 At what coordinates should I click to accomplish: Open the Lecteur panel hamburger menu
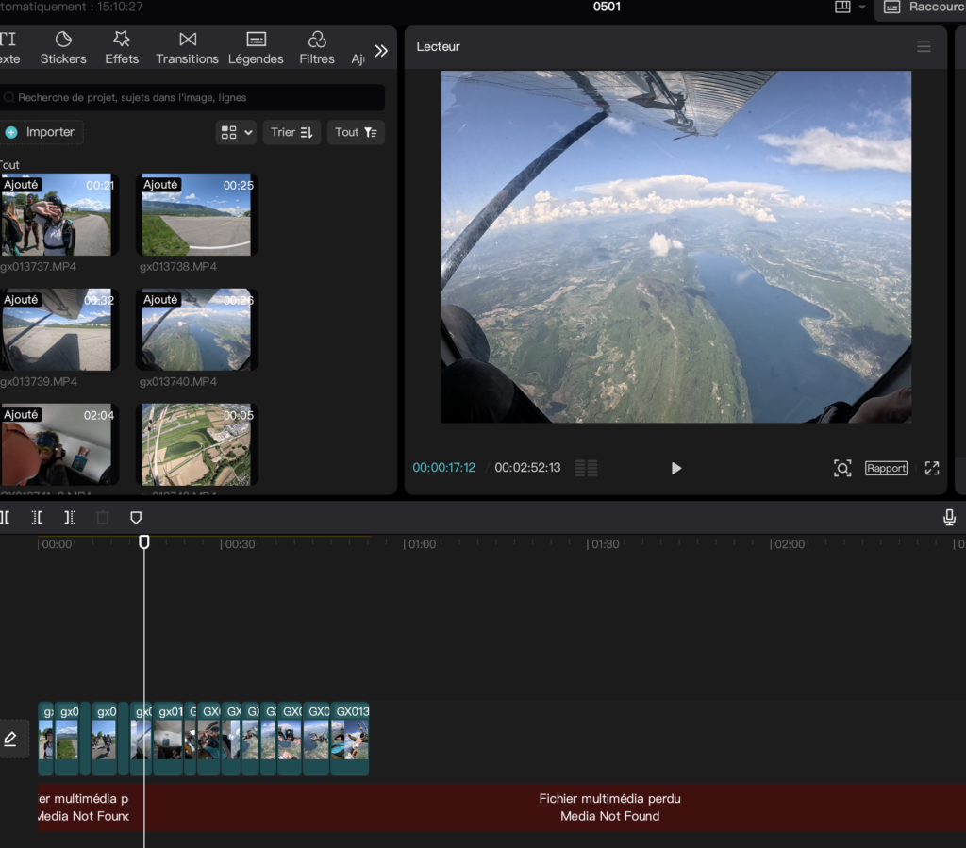924,47
